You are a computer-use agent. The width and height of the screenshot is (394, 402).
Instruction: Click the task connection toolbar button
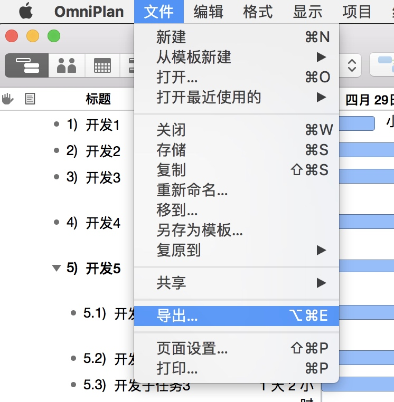pyautogui.click(x=382, y=65)
